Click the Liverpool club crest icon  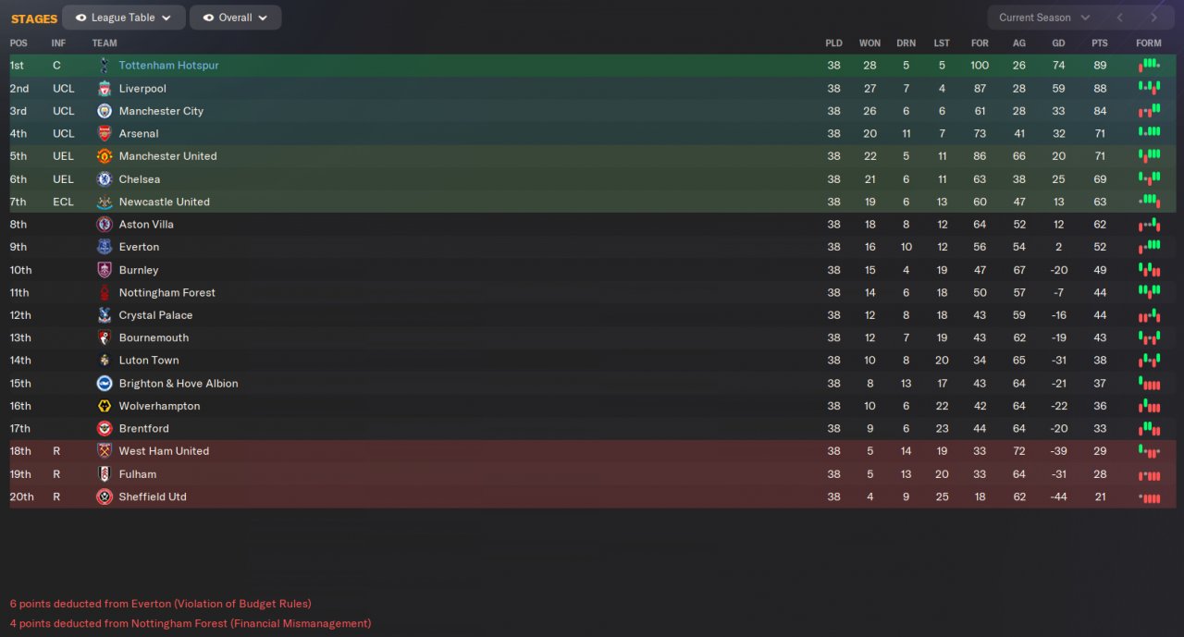[x=105, y=89]
